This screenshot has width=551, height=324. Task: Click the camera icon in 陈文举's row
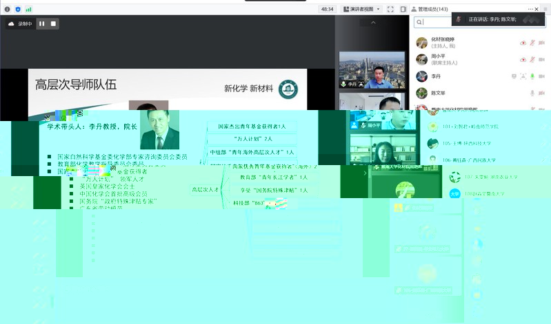(x=541, y=93)
